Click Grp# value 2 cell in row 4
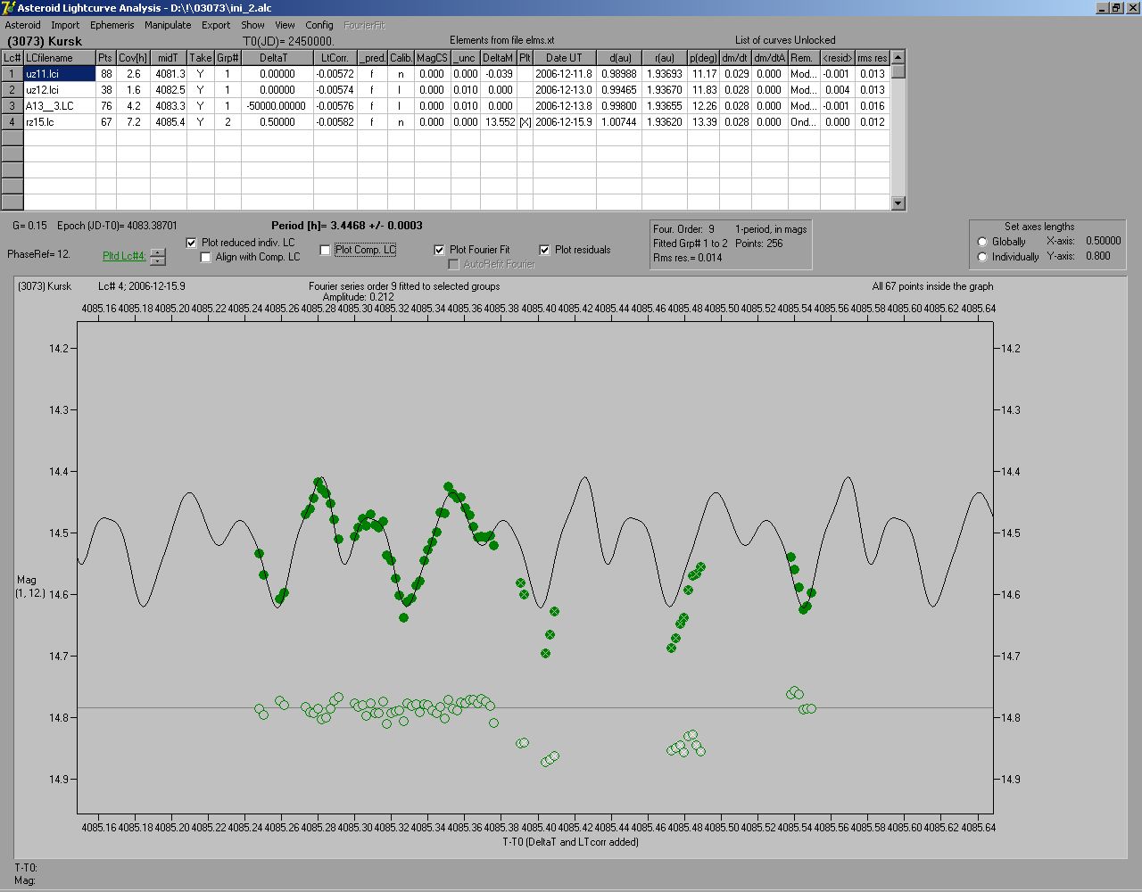Viewport: 1142px width, 892px height. tap(228, 122)
